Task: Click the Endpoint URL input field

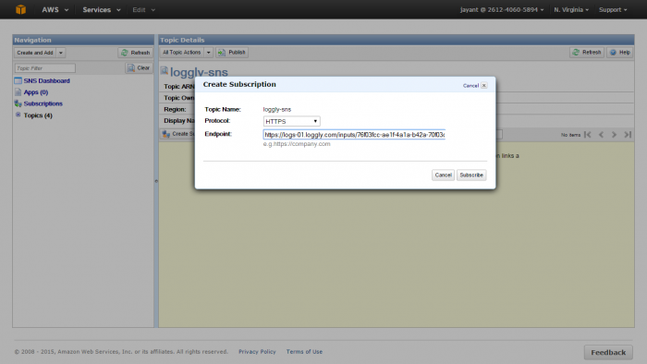Action: (354, 135)
